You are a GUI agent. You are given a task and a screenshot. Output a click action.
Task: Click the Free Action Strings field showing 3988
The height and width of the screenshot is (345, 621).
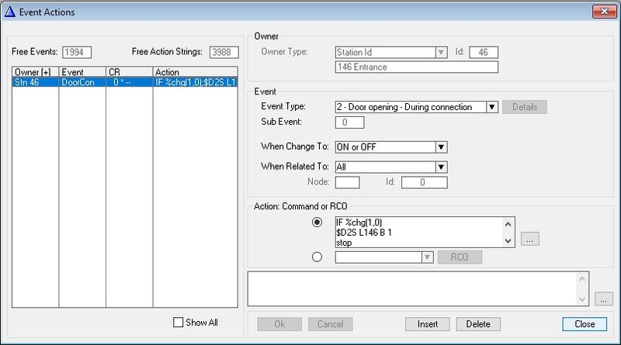coord(224,52)
